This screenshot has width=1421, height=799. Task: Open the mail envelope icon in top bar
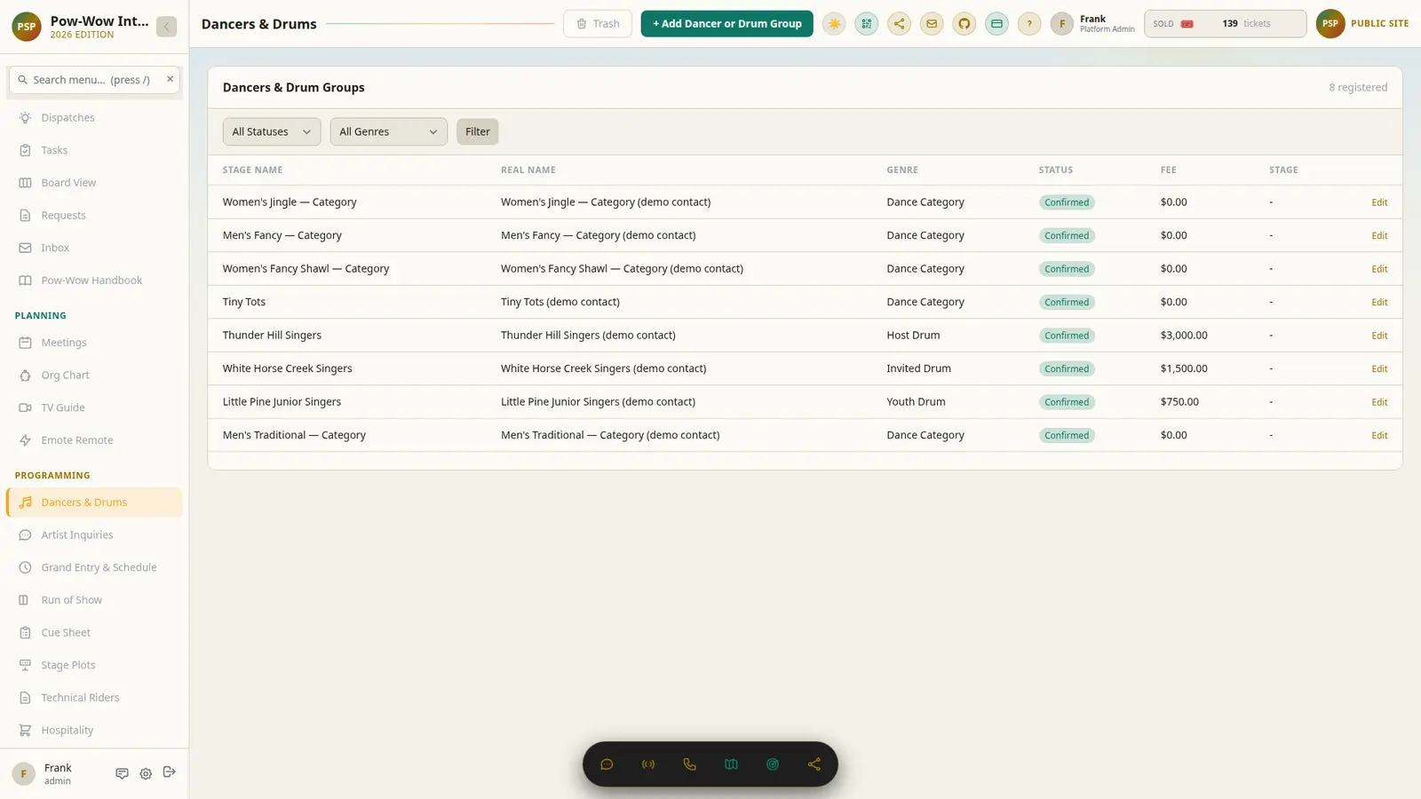[932, 24]
